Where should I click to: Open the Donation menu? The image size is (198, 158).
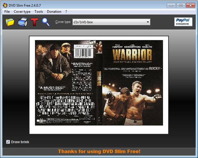pos(54,11)
